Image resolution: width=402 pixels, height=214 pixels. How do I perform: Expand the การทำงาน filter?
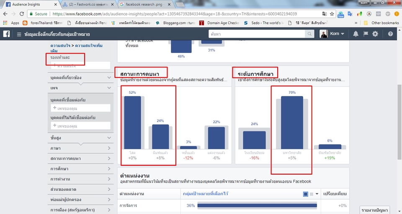tap(80, 179)
